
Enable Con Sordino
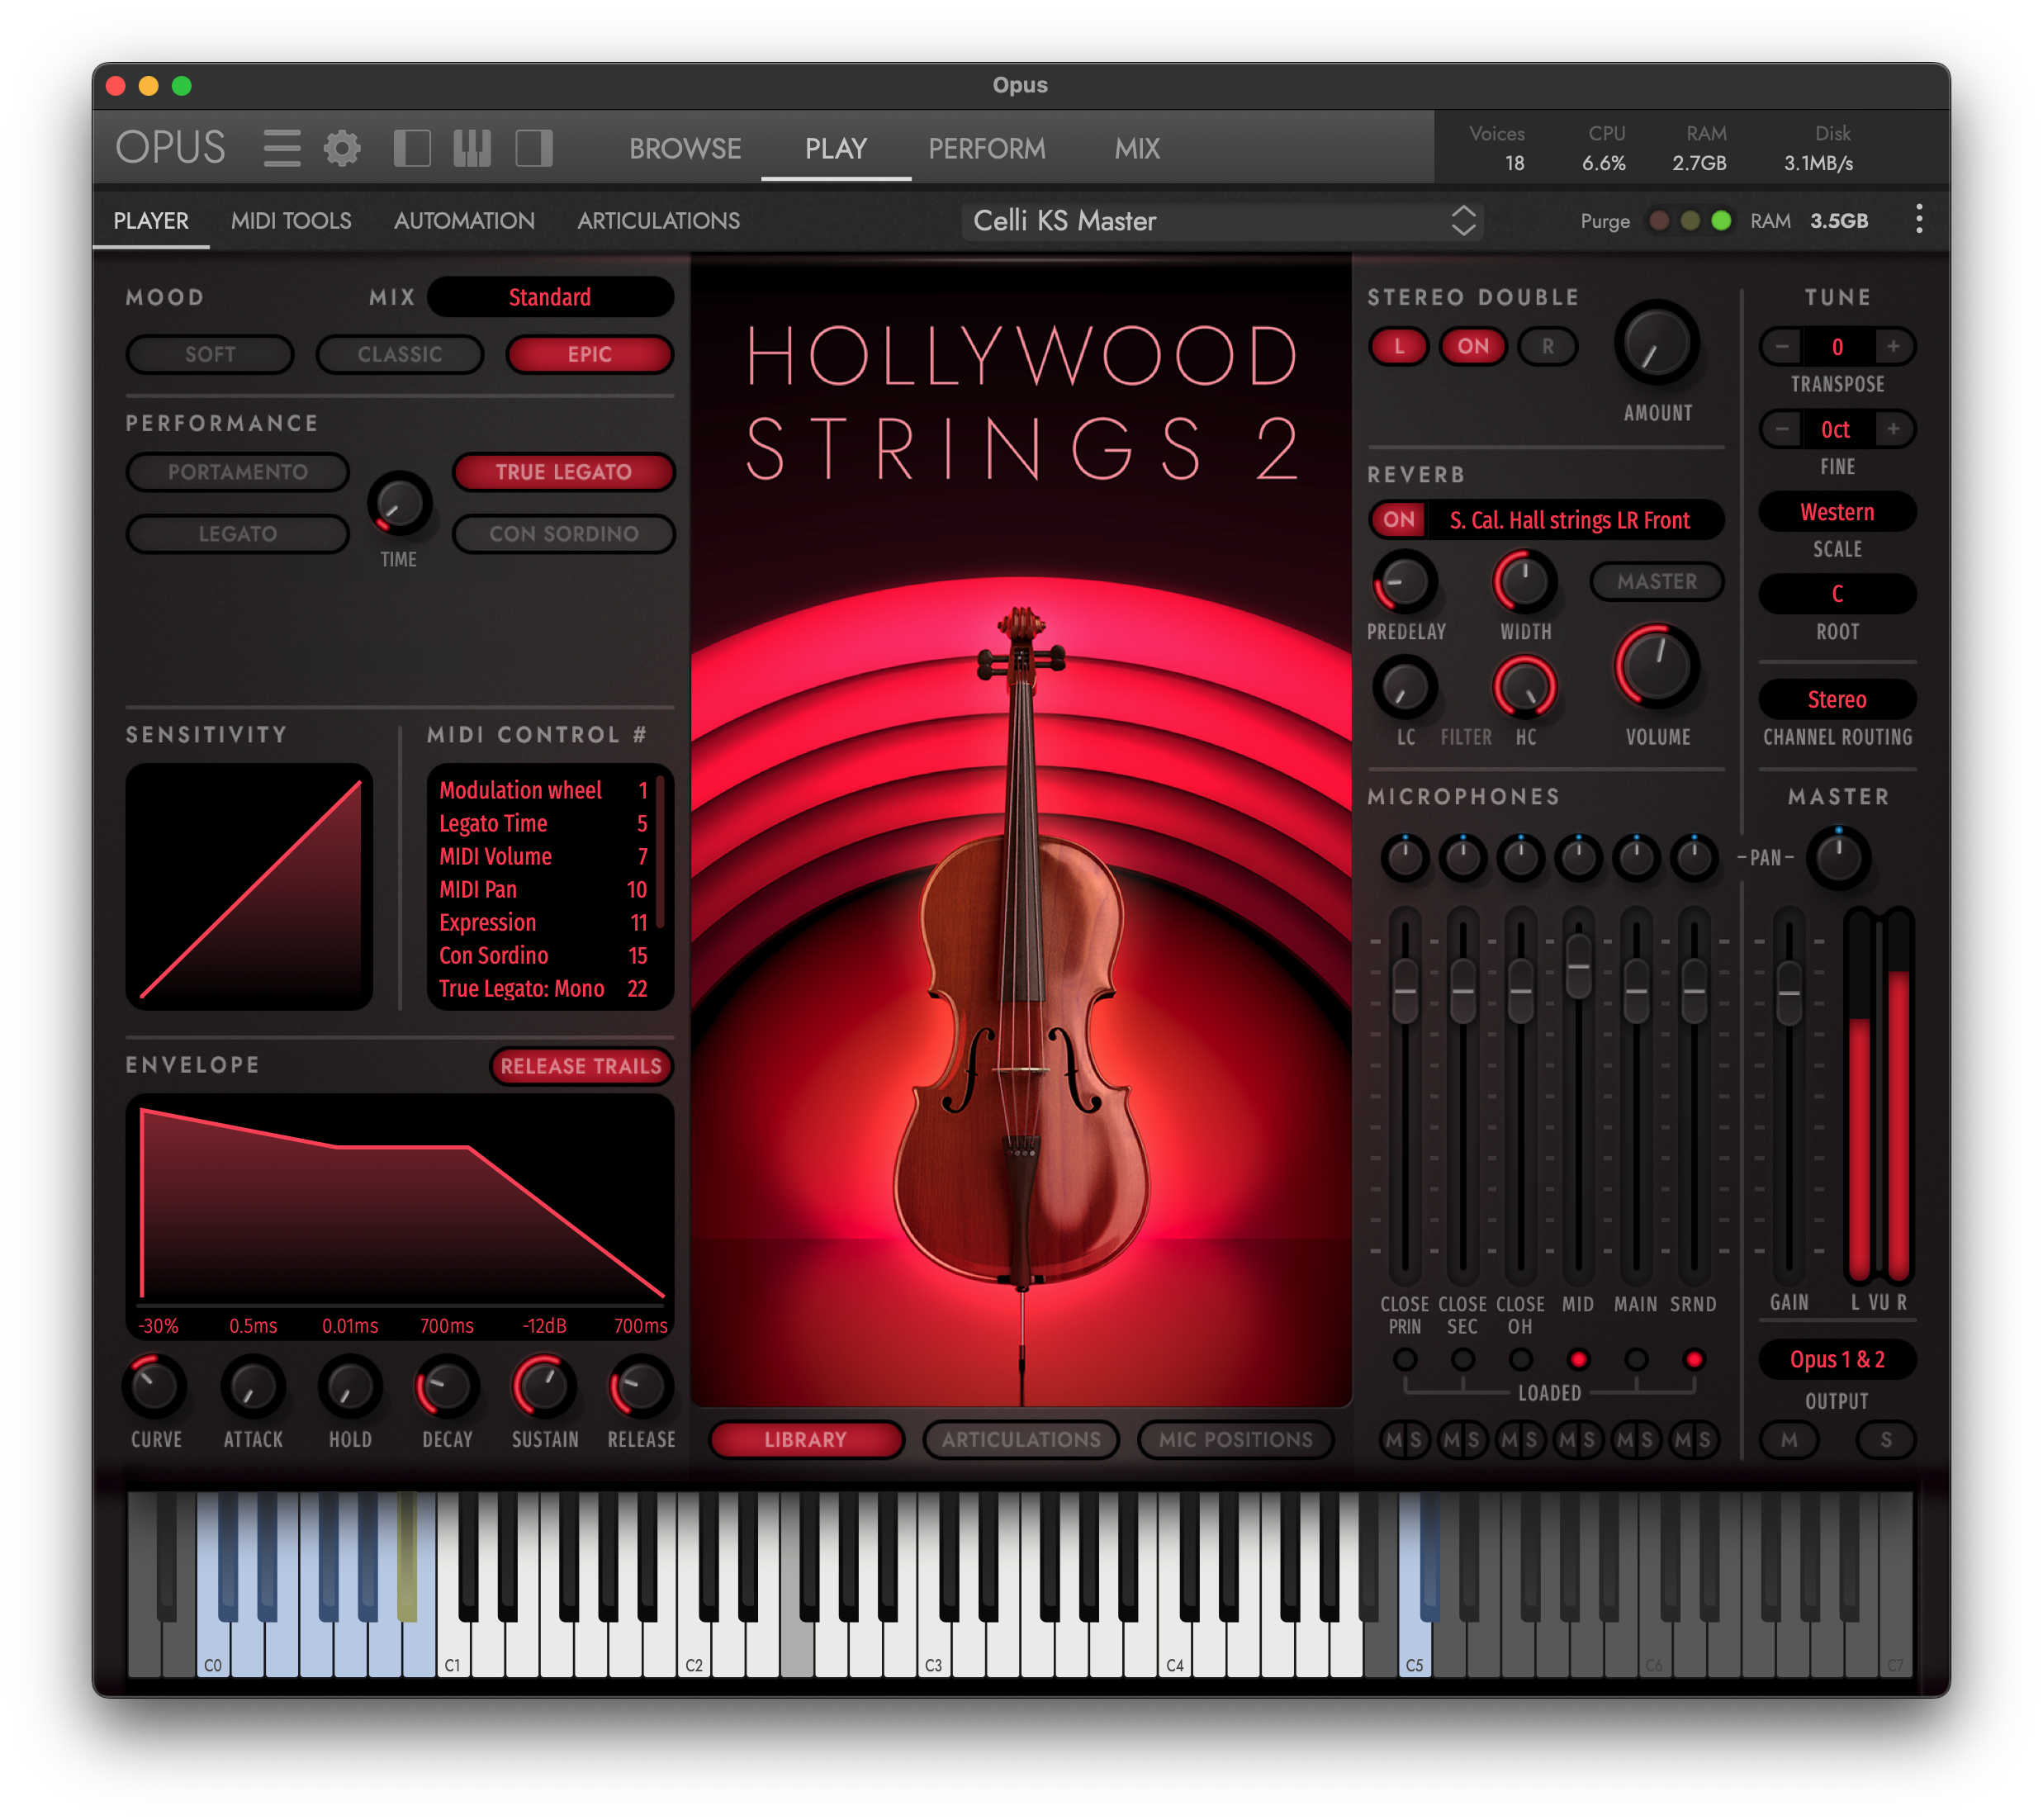click(x=563, y=534)
